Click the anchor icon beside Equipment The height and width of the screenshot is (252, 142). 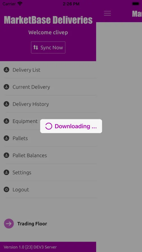pyautogui.click(x=6, y=121)
